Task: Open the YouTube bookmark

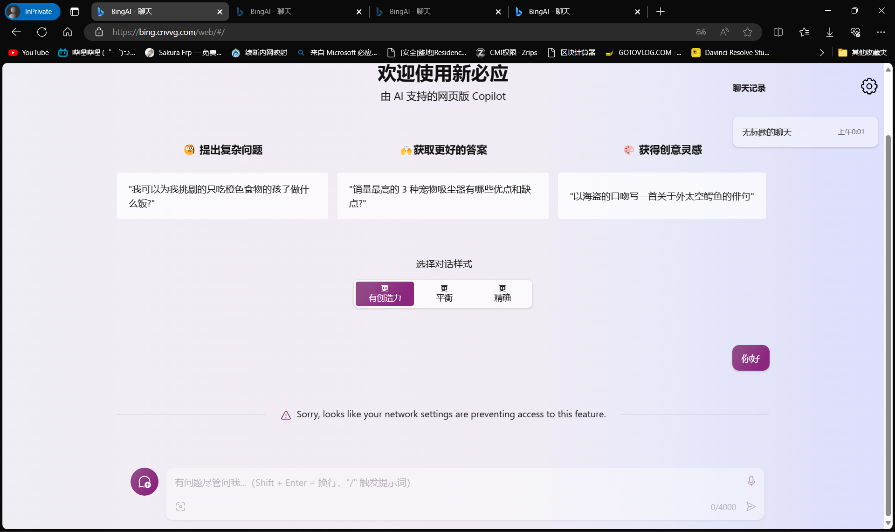Action: (29, 53)
